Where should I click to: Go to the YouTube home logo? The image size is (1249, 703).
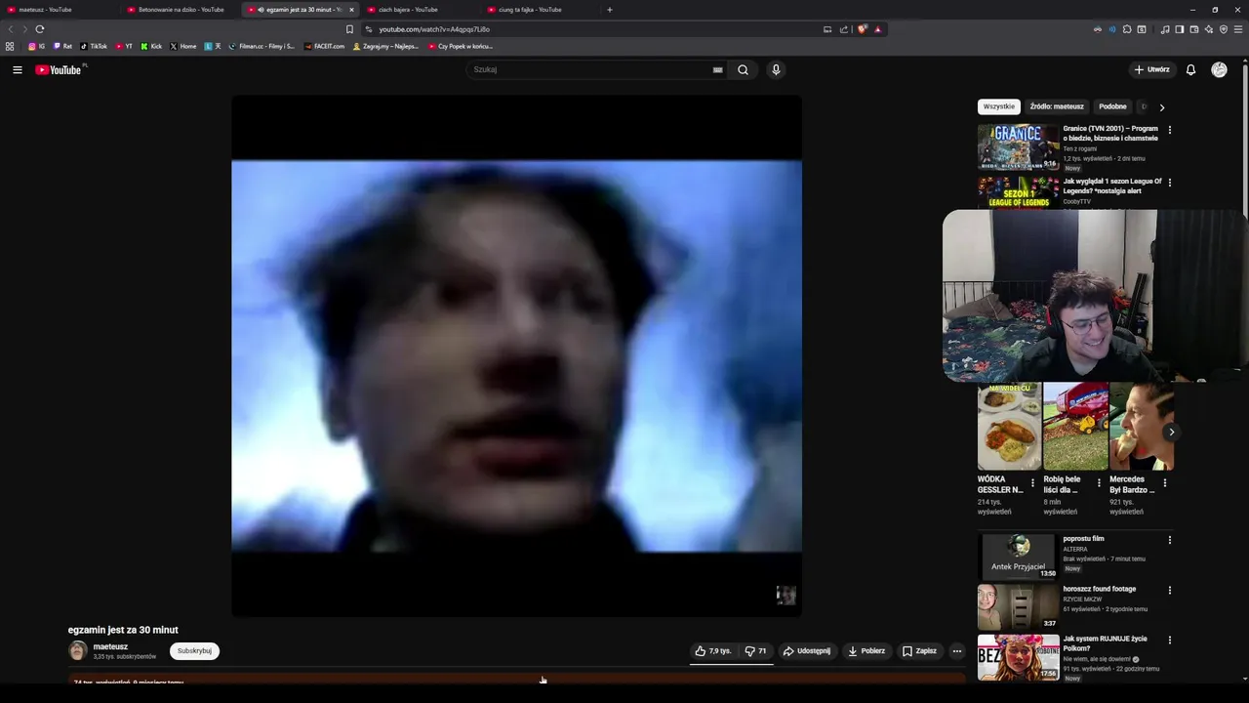point(60,69)
